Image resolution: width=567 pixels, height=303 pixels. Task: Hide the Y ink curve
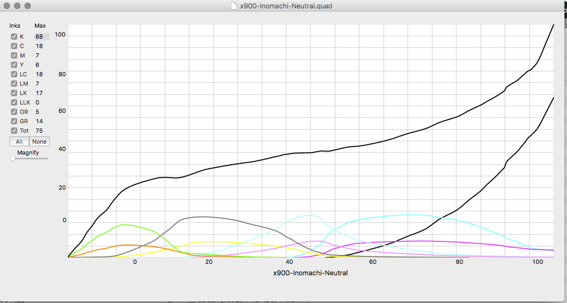14,65
